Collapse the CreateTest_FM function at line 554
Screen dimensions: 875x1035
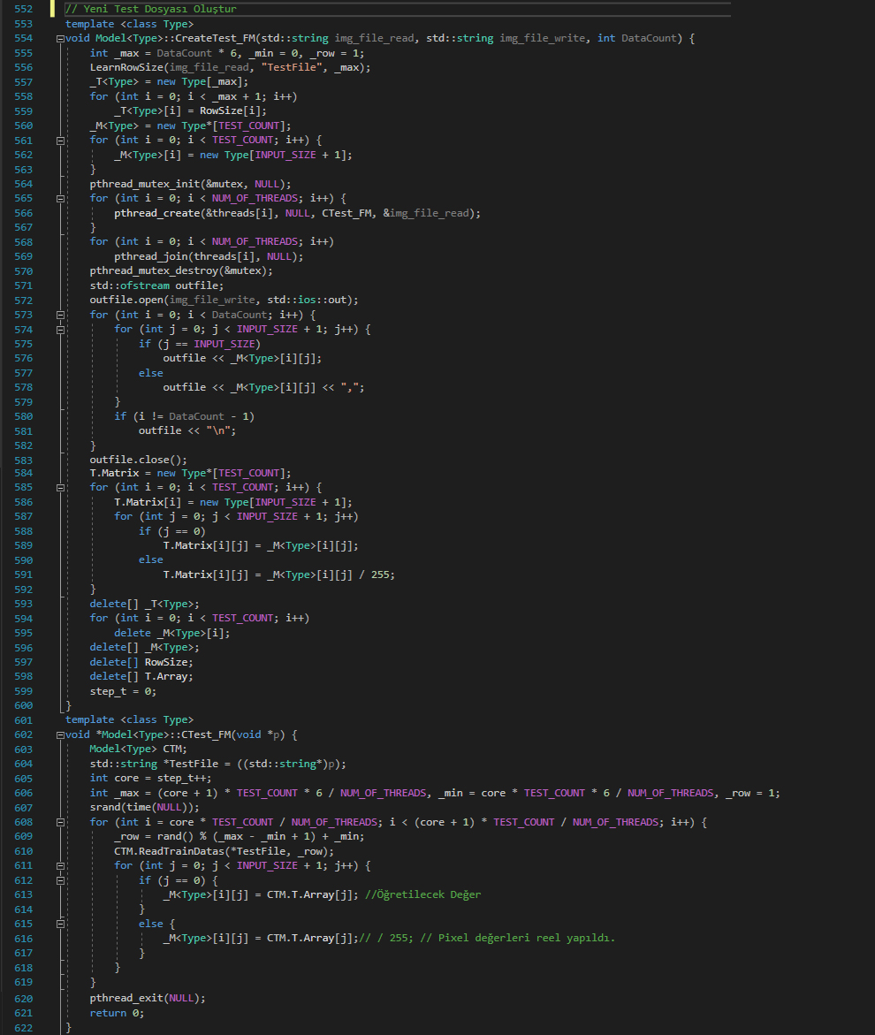coord(59,39)
